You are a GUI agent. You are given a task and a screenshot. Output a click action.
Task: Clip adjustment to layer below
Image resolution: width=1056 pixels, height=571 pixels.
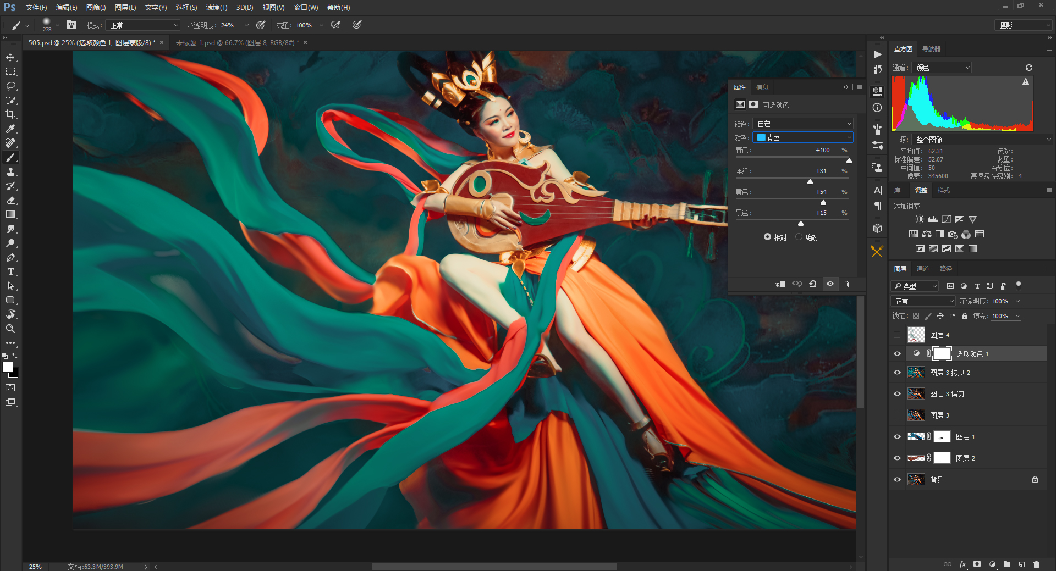click(x=780, y=284)
